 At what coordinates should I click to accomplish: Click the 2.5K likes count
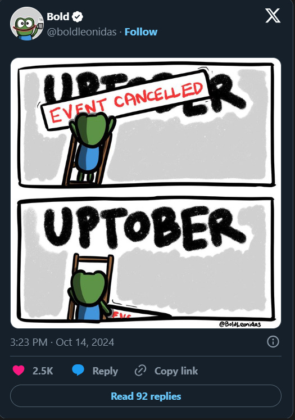pos(43,371)
